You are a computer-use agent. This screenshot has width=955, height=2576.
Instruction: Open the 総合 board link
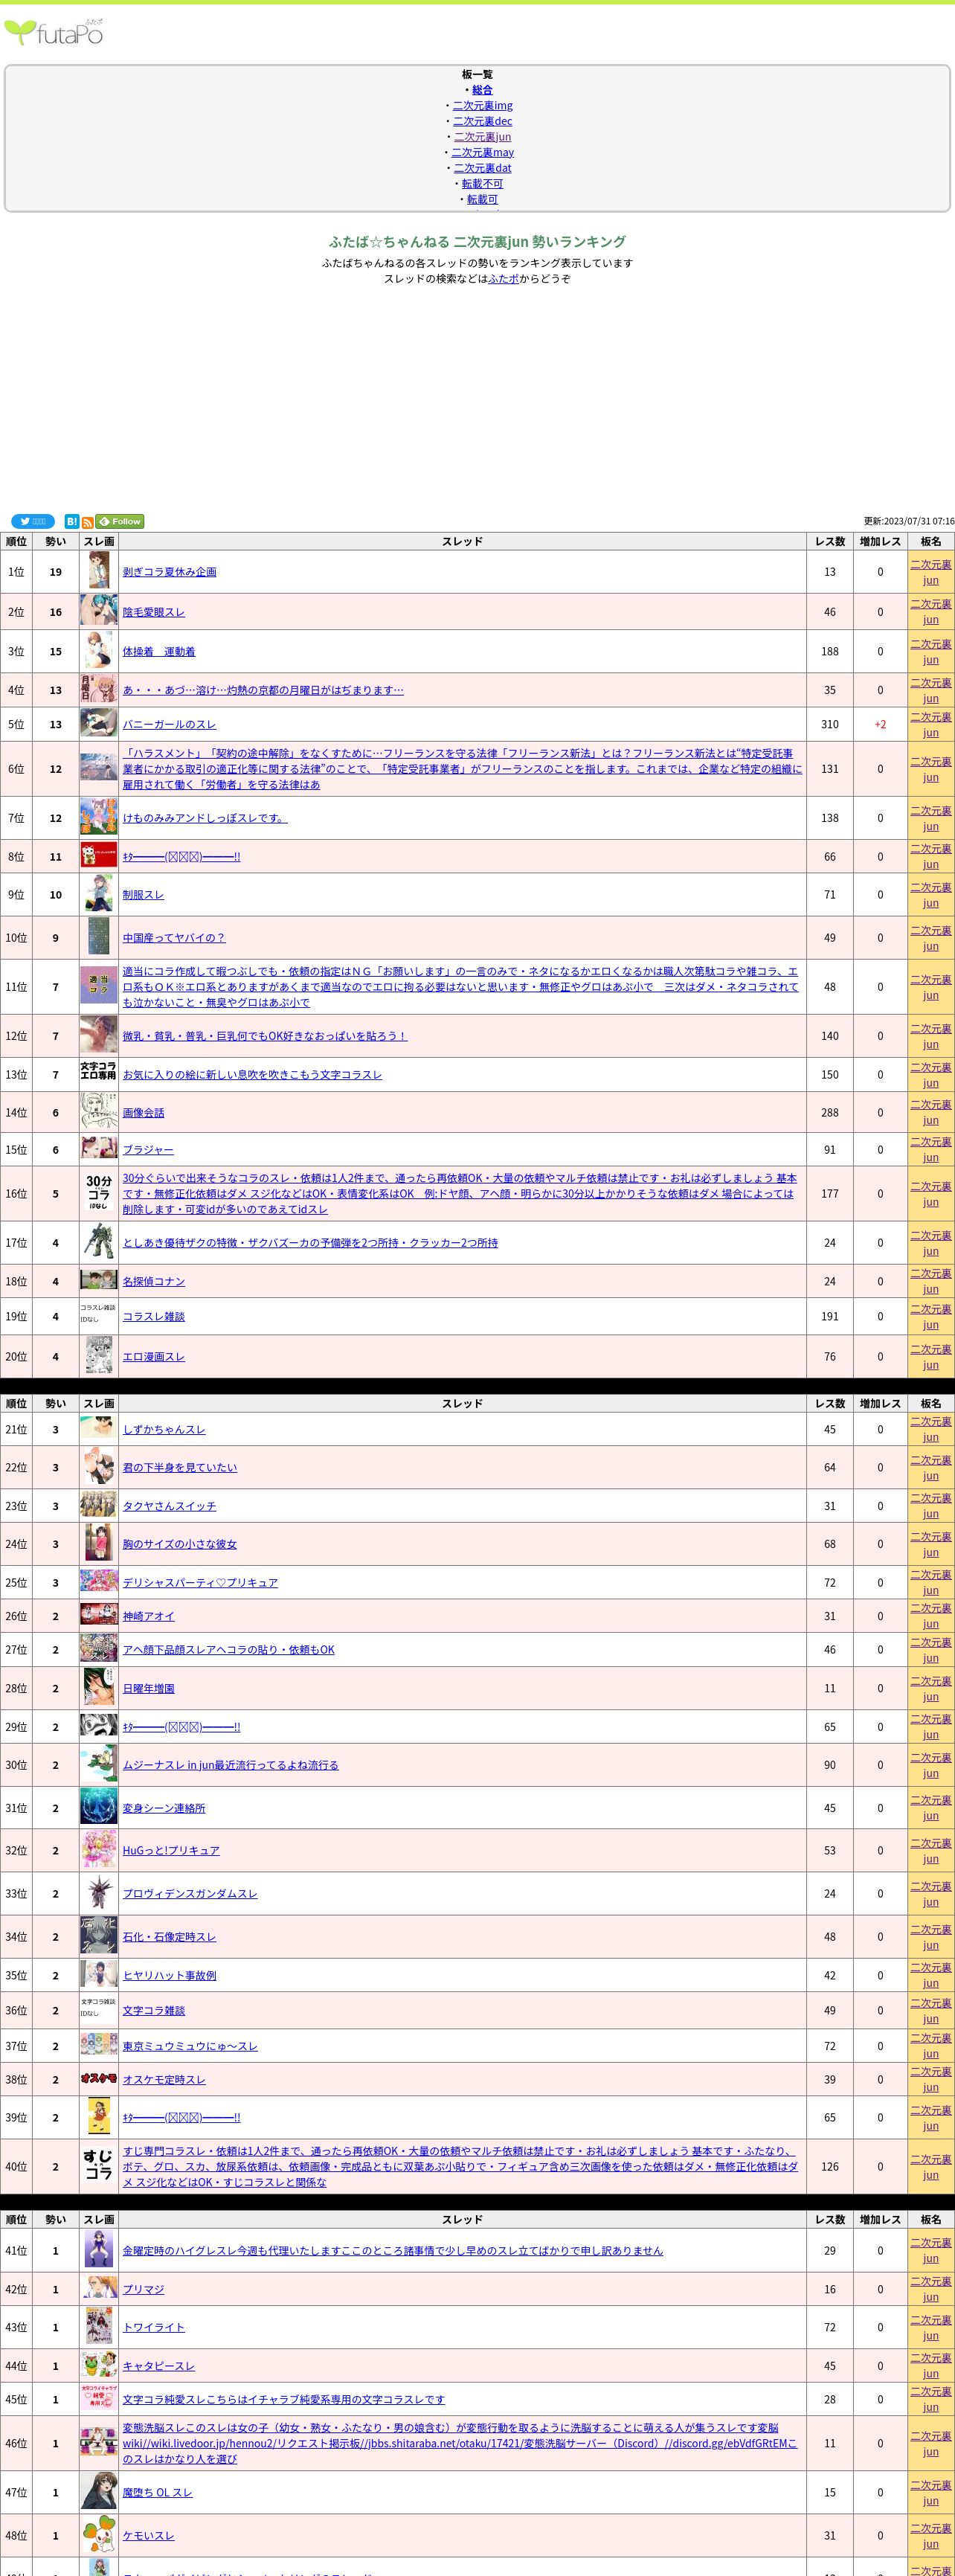pos(482,90)
